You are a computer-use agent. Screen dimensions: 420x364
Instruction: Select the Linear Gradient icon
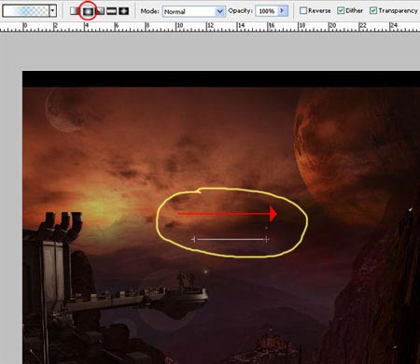point(75,11)
